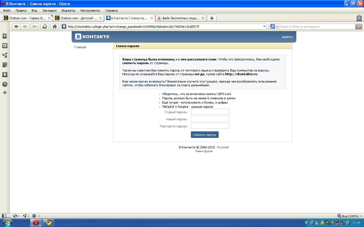Open the Инструменты menu
Viewport: 364px width, 227px height.
click(90, 10)
